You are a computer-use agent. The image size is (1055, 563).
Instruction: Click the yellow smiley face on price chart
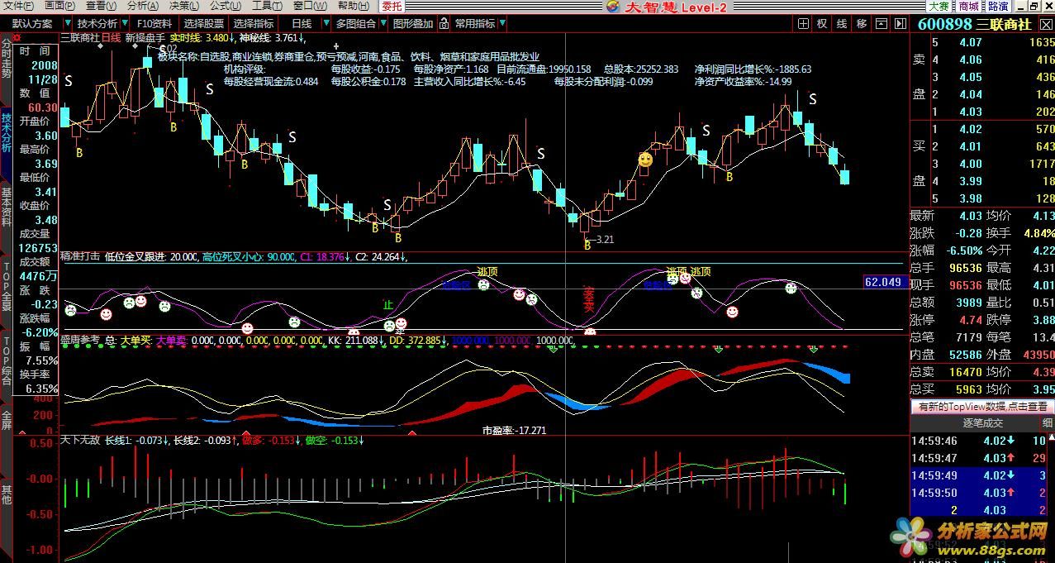pos(646,159)
